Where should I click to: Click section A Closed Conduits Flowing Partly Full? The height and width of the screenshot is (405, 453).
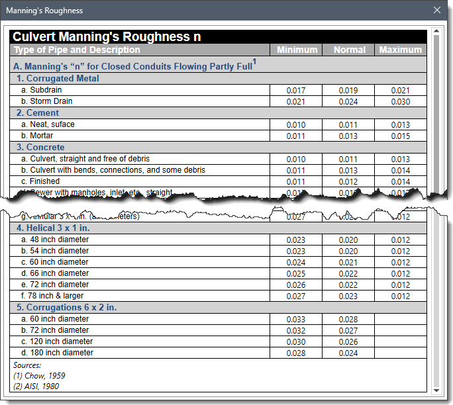pyautogui.click(x=218, y=65)
